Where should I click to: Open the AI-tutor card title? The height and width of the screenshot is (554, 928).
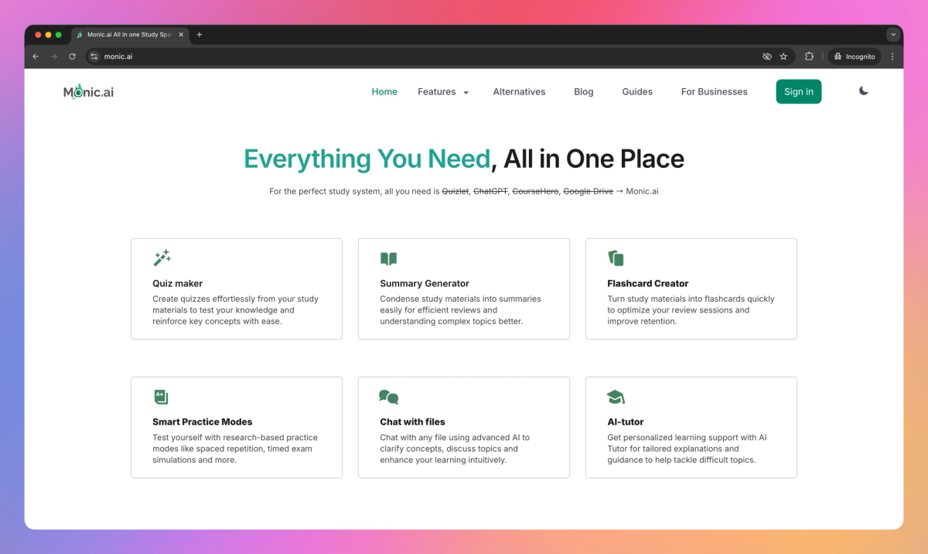626,422
